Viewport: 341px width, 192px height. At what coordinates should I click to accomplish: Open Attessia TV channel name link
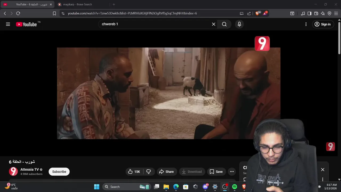30,169
